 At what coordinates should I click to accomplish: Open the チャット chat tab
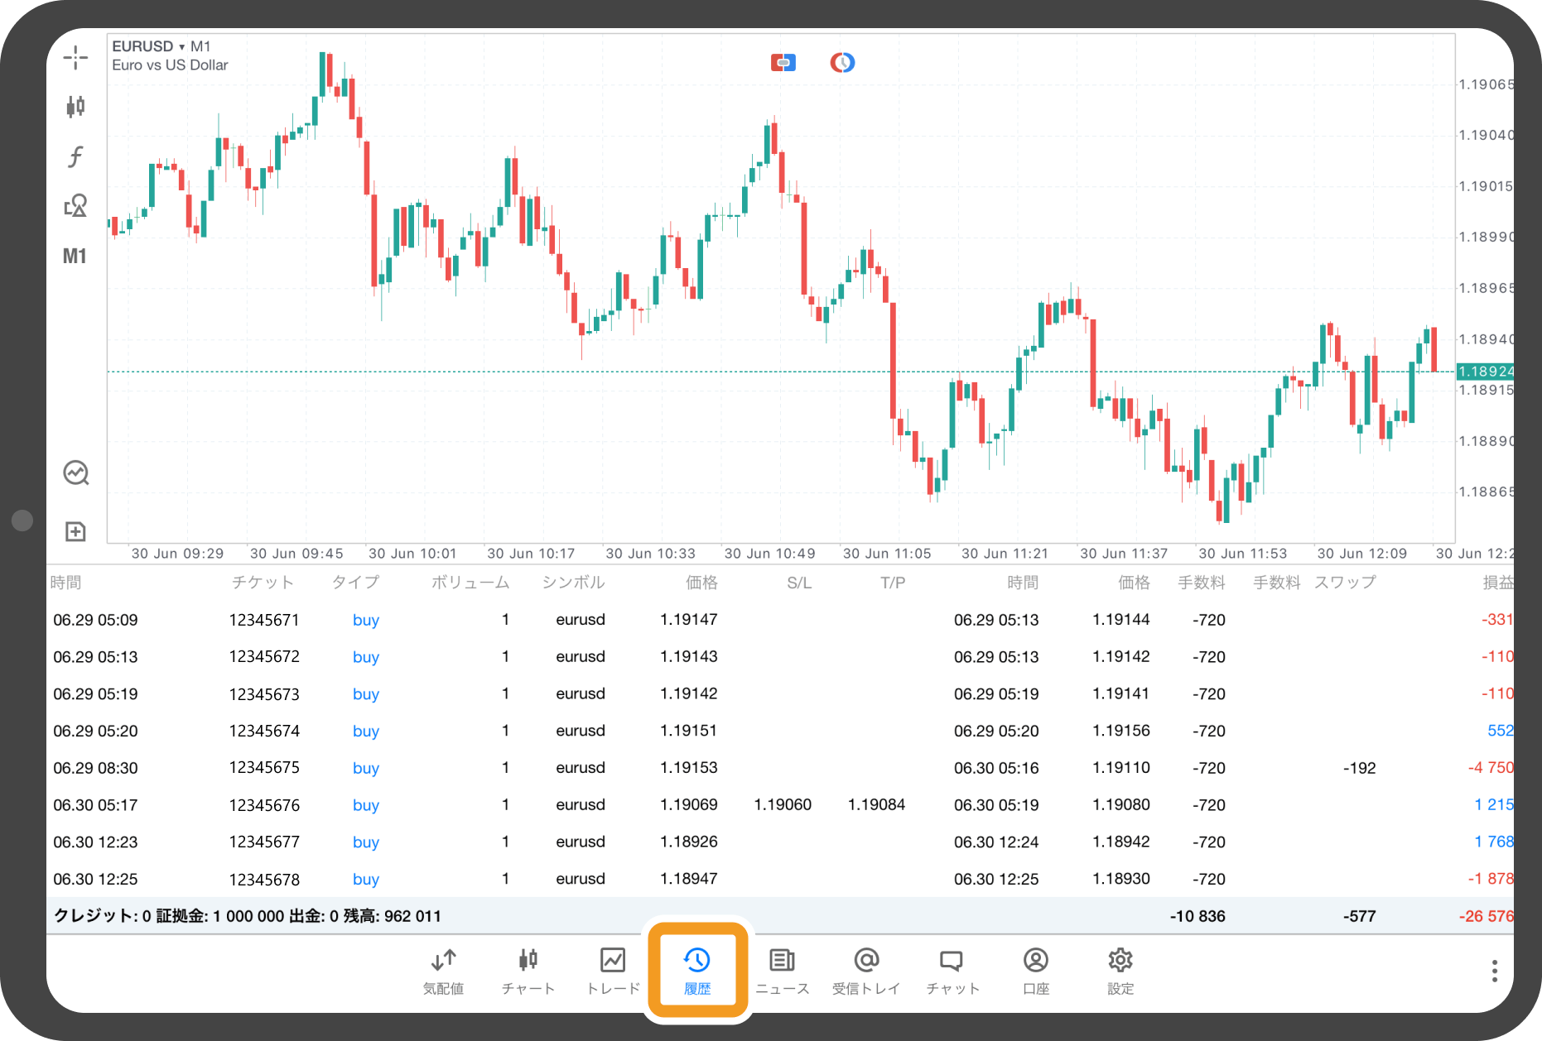pyautogui.click(x=952, y=971)
